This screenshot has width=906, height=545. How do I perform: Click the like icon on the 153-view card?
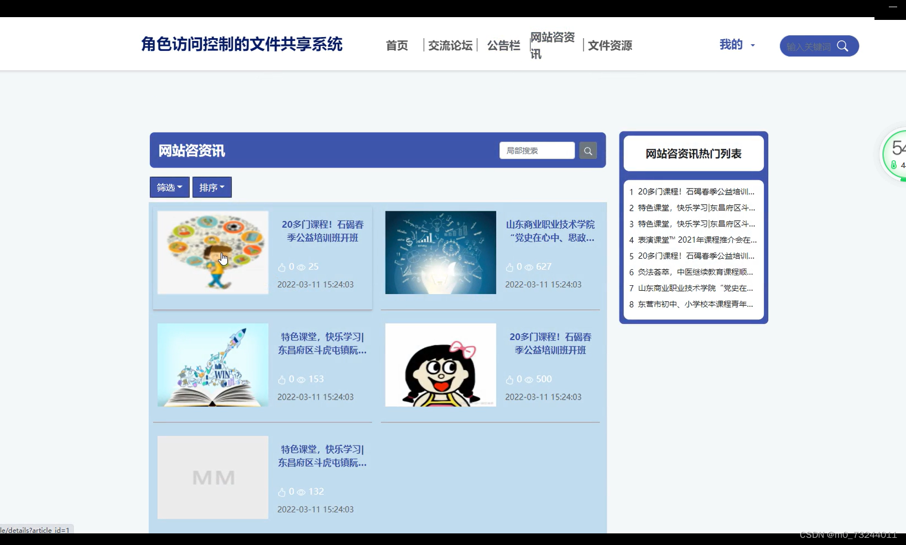click(282, 380)
